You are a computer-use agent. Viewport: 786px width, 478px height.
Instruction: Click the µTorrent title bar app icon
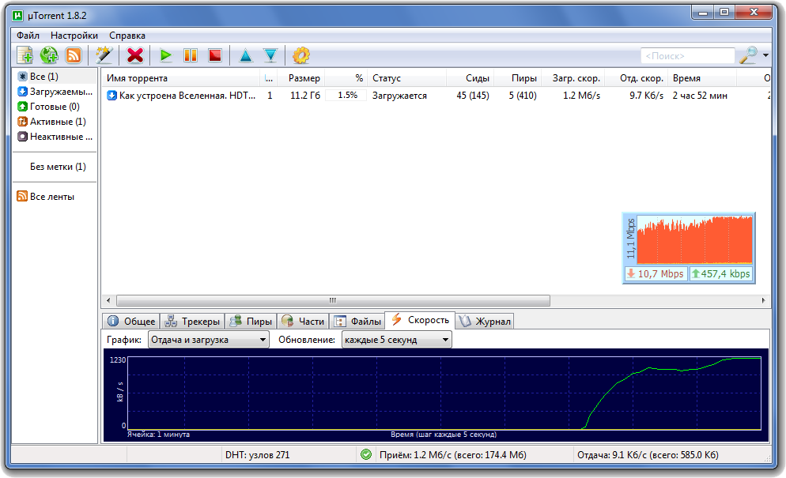17,16
